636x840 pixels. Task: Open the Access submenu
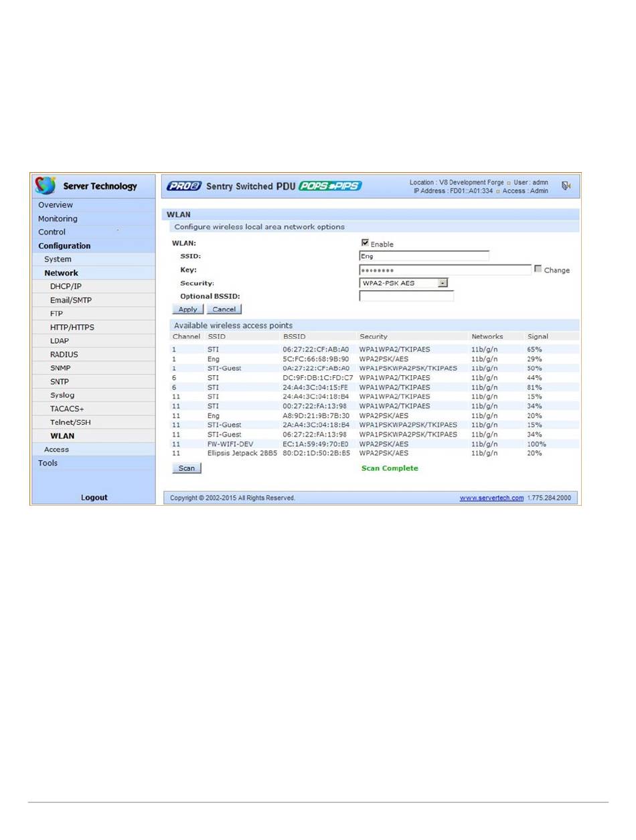93,449
